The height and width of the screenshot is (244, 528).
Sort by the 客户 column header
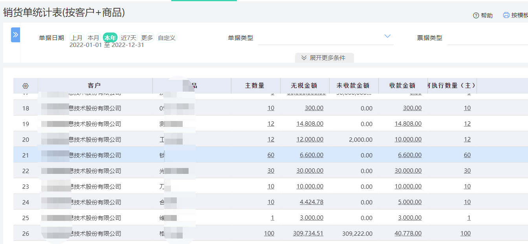click(x=94, y=85)
